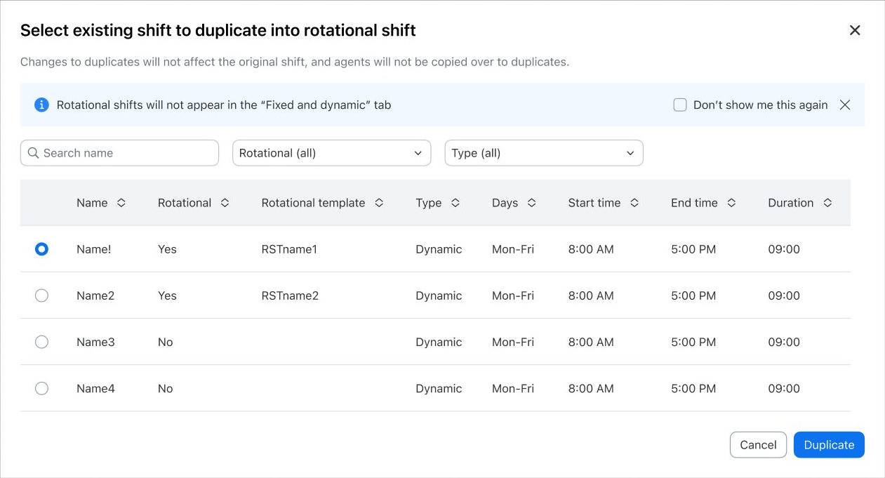Click "8:00 AM" in the Name4 row
885x478 pixels.
pos(591,388)
